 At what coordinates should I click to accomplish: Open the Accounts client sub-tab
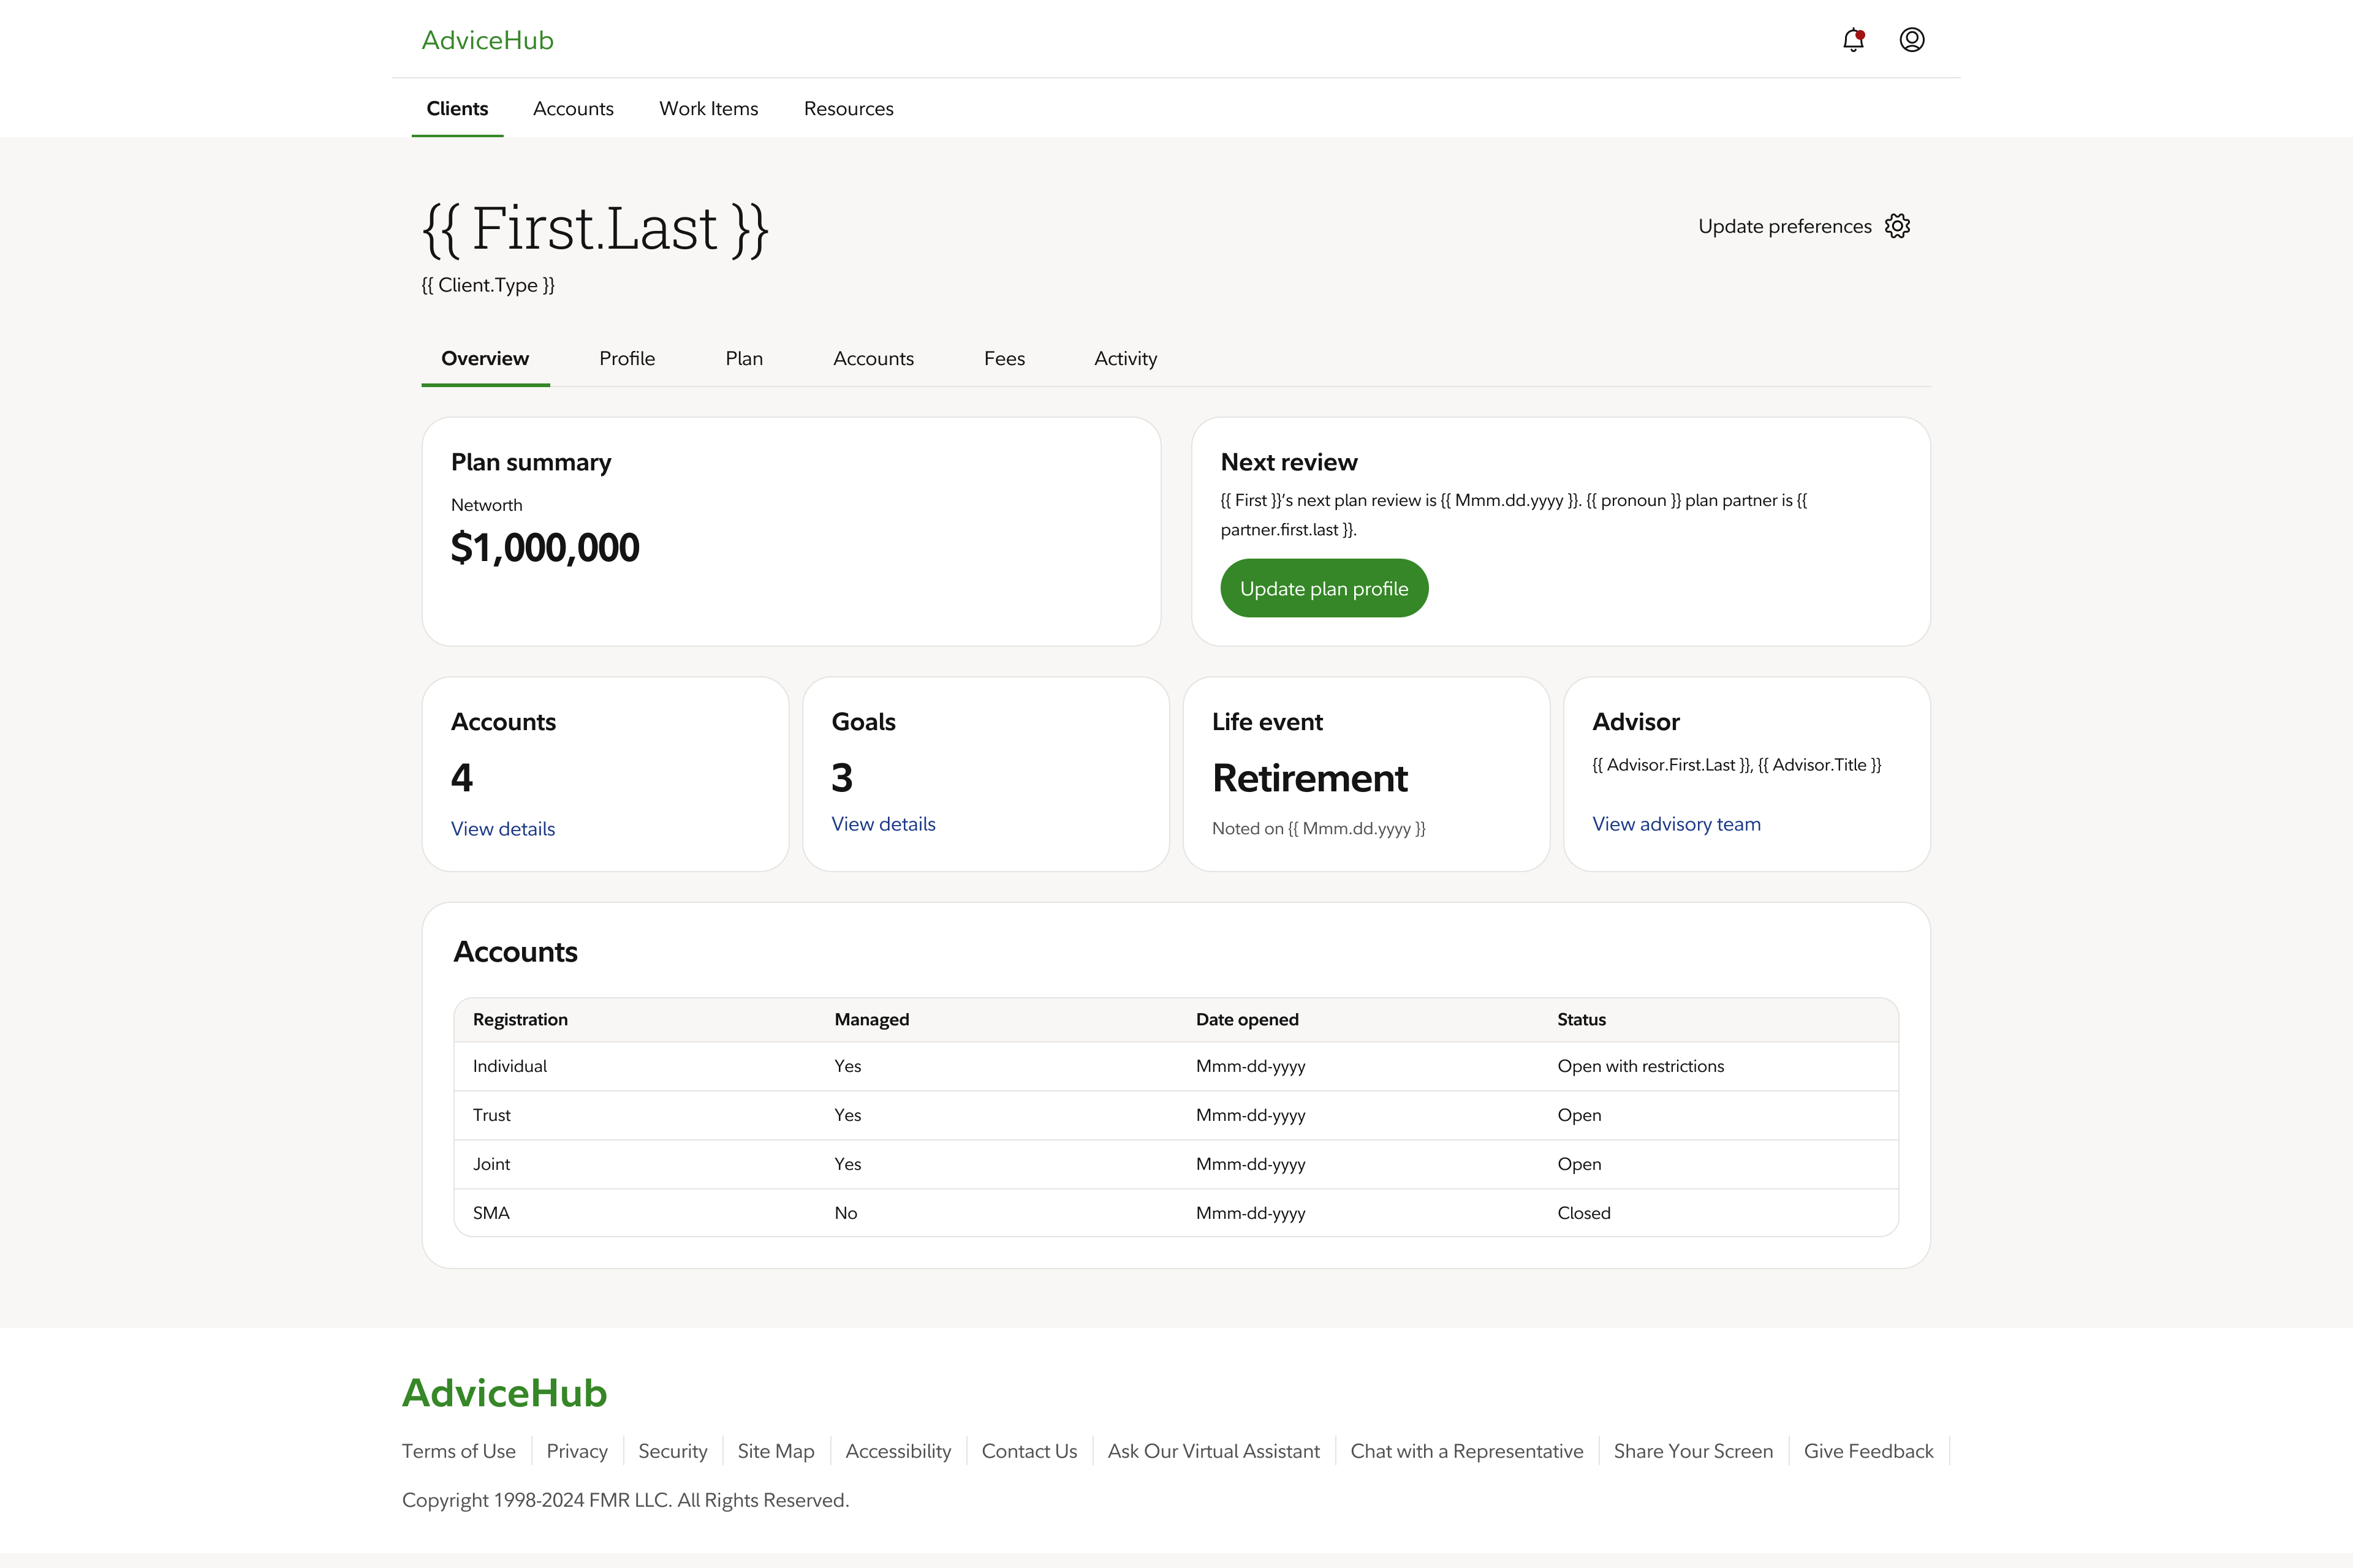pos(873,358)
